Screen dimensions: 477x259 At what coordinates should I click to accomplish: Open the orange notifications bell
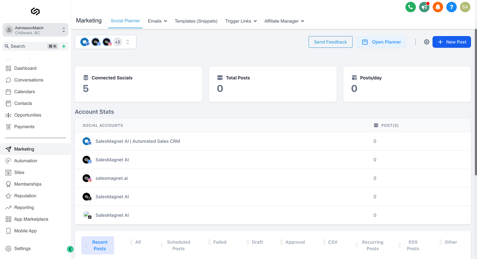pyautogui.click(x=438, y=7)
